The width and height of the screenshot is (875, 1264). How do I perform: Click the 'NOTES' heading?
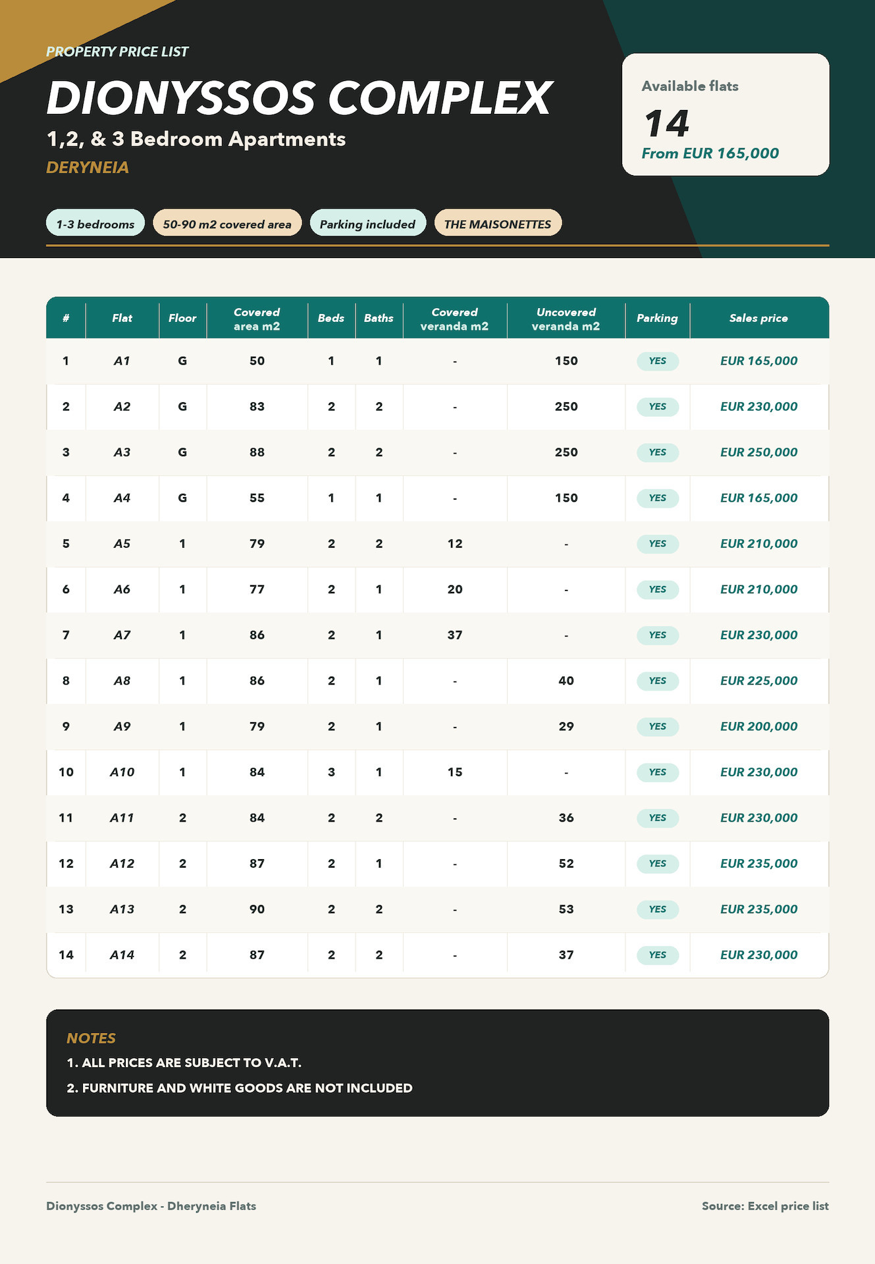click(91, 1038)
